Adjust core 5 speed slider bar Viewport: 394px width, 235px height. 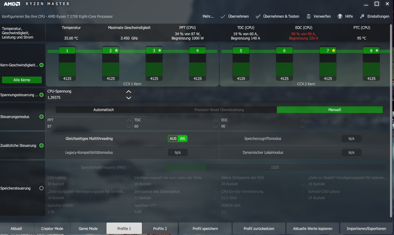[x=241, y=65]
